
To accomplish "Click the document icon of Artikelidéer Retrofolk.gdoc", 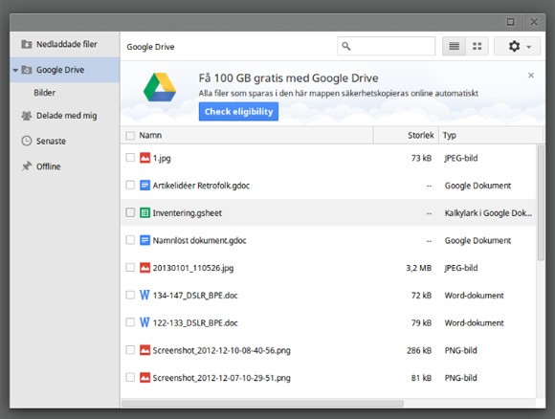I will pyautogui.click(x=144, y=185).
